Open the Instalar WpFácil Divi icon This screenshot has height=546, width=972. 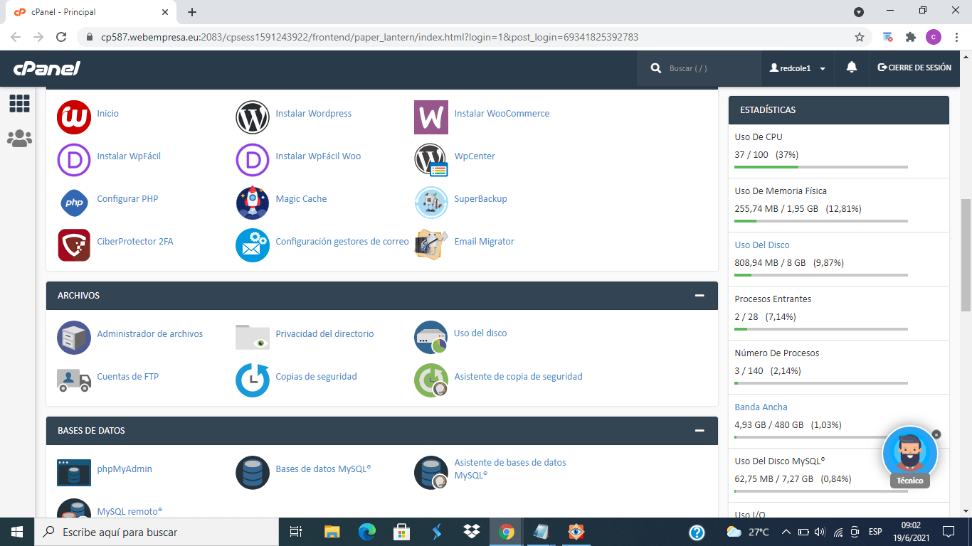pos(74,160)
